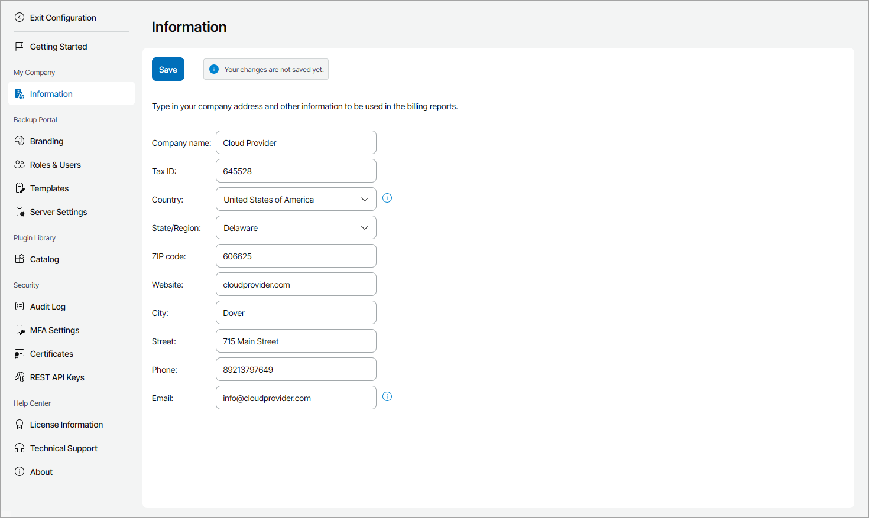Go to Server Settings in sidebar

[x=59, y=212]
